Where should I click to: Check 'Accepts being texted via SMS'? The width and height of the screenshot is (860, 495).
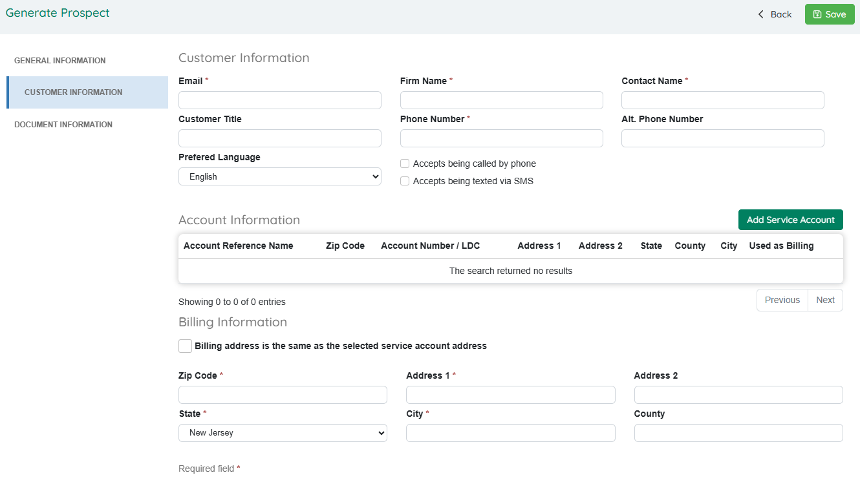[405, 181]
